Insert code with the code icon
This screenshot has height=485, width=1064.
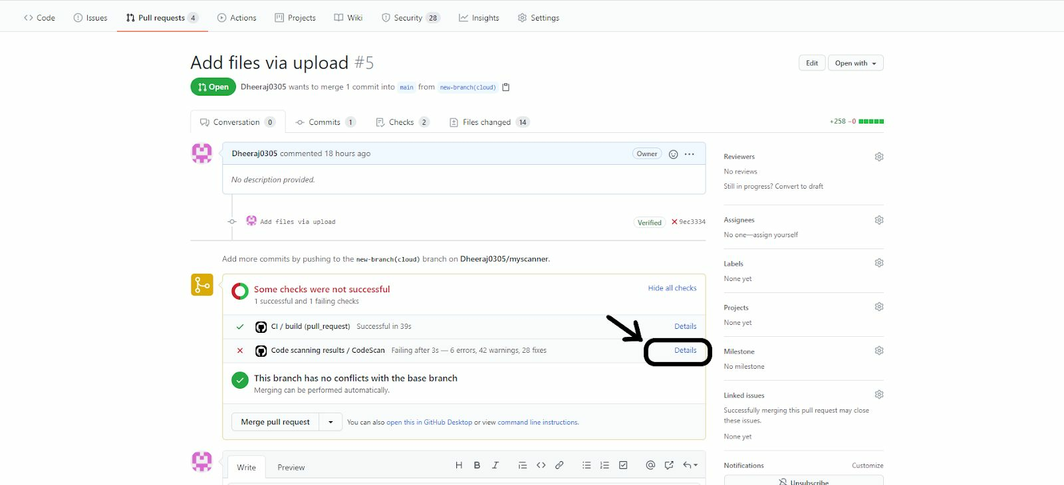click(541, 466)
